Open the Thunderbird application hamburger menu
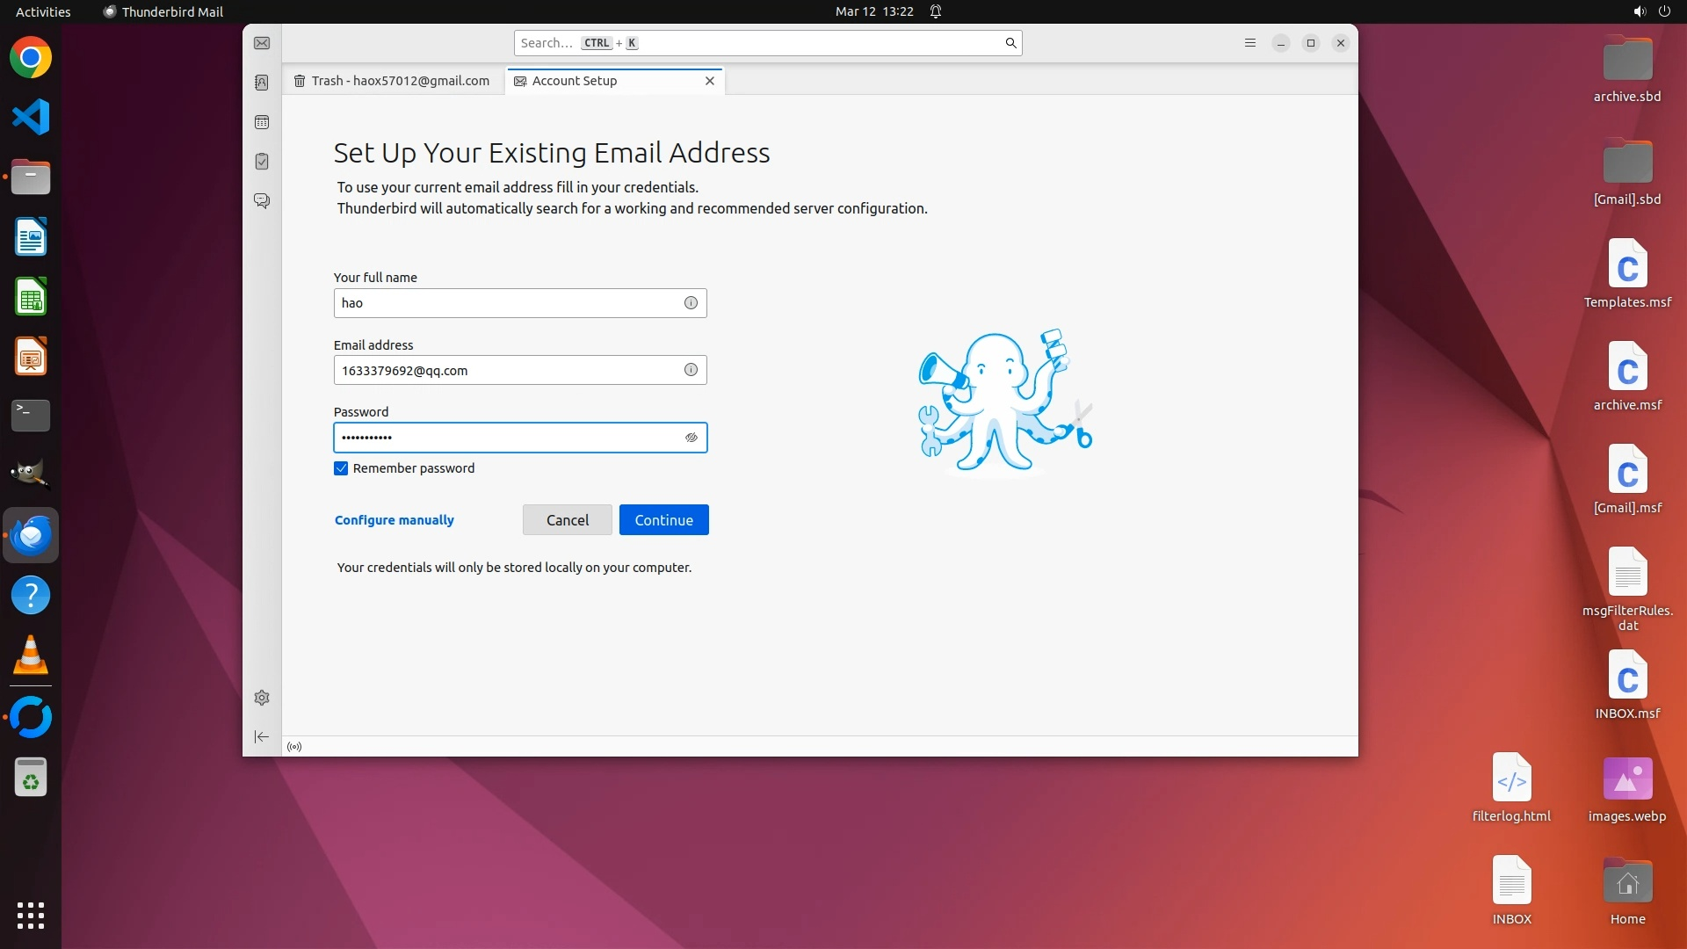 (x=1249, y=43)
